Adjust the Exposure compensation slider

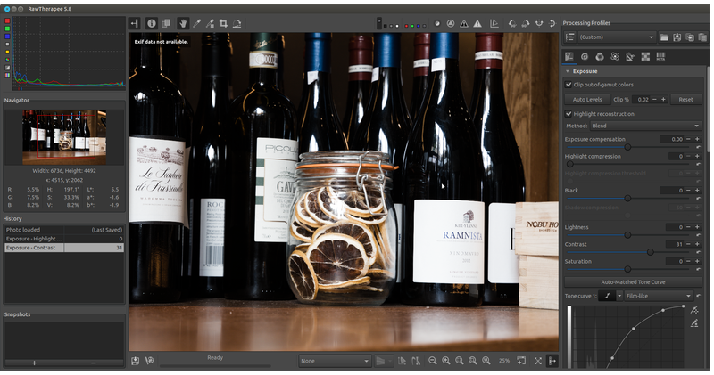pos(627,147)
